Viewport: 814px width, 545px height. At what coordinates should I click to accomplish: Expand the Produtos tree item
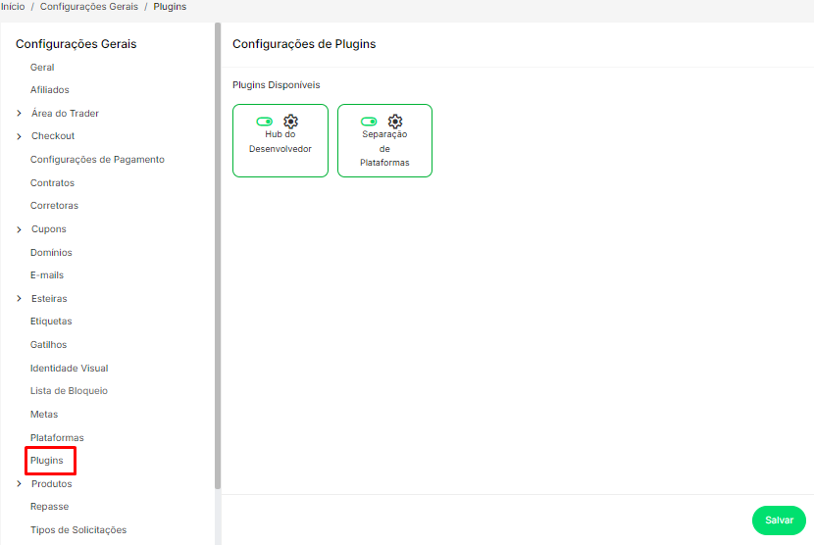pos(20,484)
